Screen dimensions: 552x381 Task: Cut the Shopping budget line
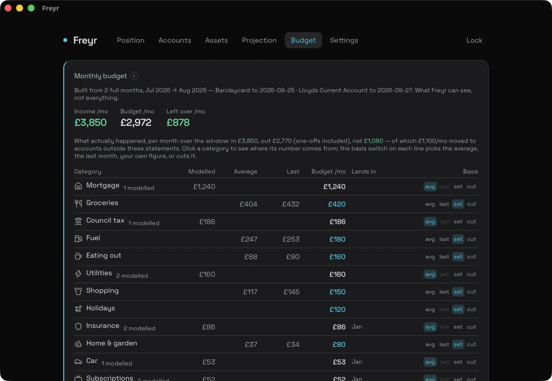[x=472, y=292]
